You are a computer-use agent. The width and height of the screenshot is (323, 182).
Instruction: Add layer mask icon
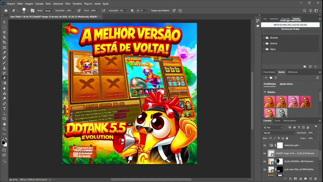click(x=295, y=179)
